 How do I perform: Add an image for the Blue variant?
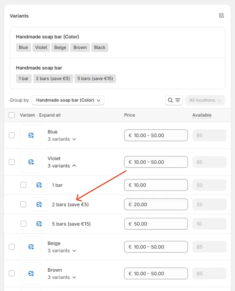pos(31,135)
